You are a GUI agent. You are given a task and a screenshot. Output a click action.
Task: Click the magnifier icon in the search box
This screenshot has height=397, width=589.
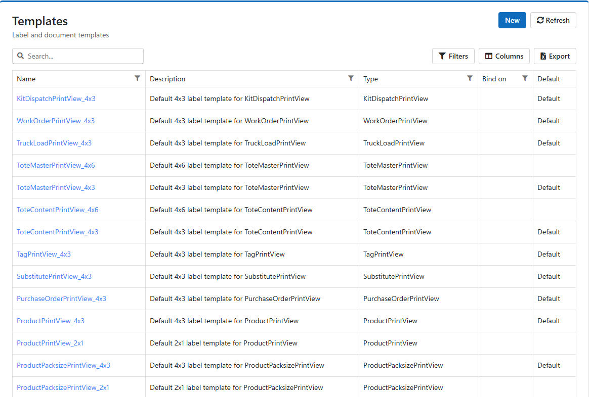tap(21, 56)
